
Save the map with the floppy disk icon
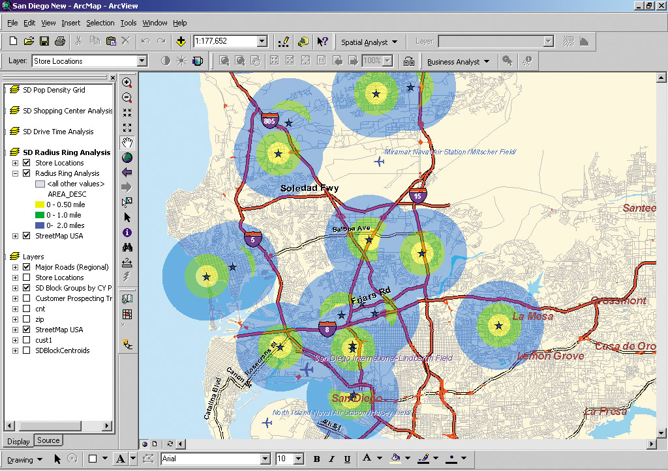(x=44, y=41)
